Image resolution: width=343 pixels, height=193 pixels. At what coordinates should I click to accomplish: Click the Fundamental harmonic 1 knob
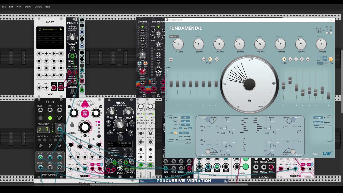pyautogui.click(x=178, y=44)
